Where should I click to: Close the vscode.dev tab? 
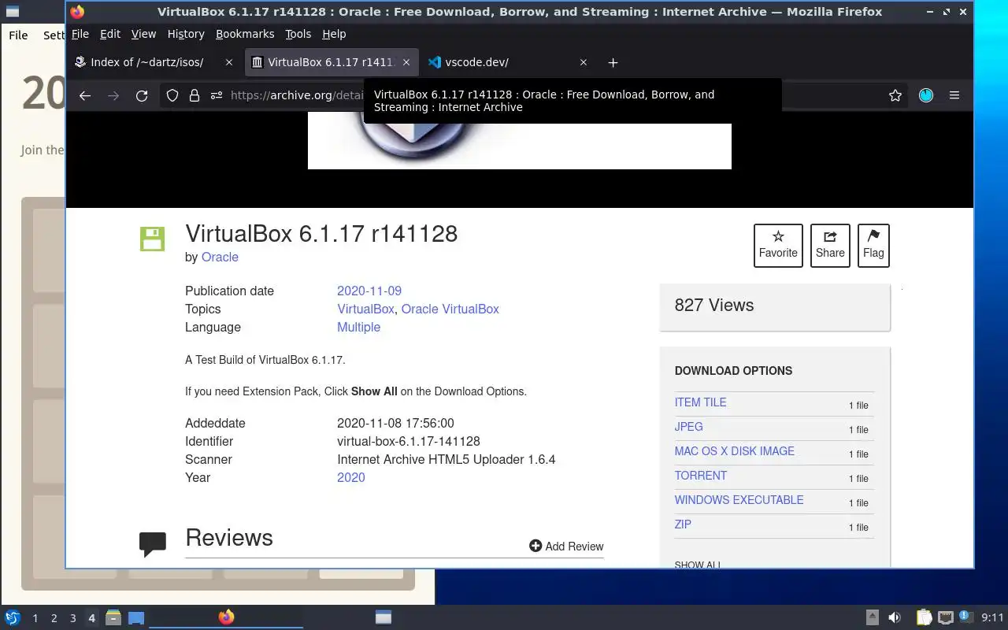pos(584,62)
